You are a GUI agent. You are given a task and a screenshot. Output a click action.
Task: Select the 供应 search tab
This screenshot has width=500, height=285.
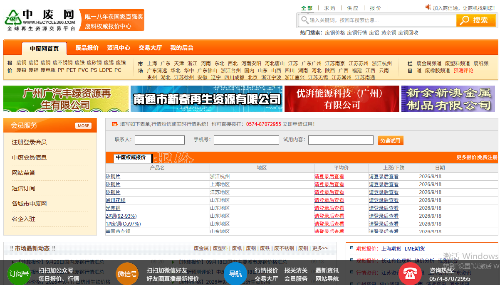(x=352, y=8)
